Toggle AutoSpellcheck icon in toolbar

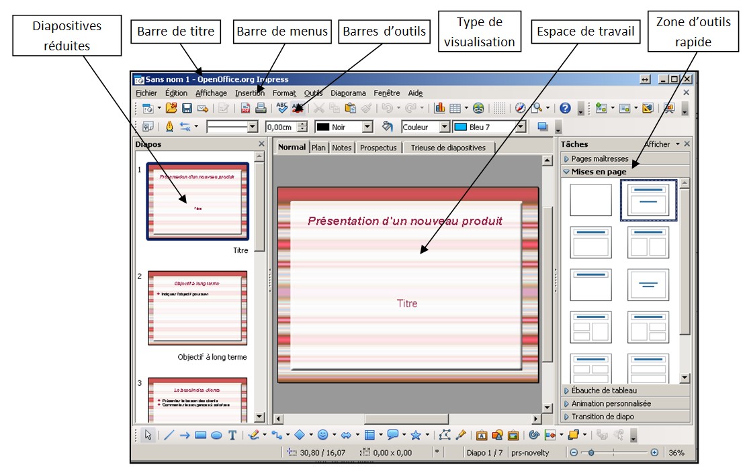(x=298, y=108)
